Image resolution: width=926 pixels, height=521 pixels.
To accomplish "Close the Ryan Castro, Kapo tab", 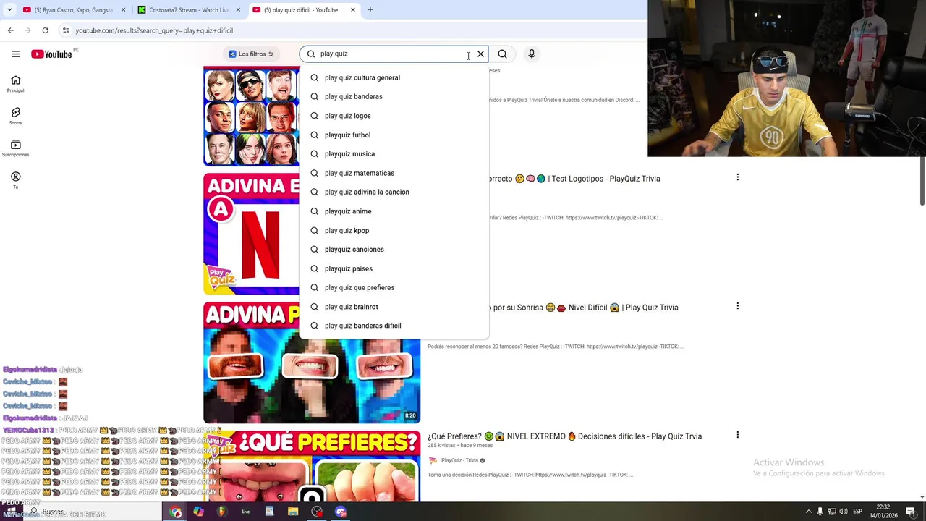I will pyautogui.click(x=123, y=10).
